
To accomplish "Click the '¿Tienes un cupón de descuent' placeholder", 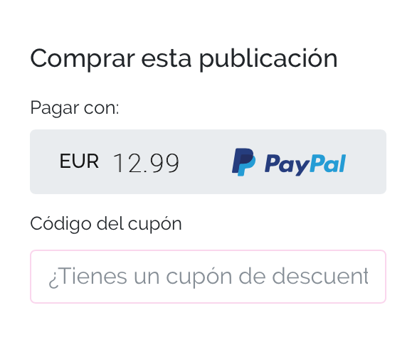I will [208, 277].
